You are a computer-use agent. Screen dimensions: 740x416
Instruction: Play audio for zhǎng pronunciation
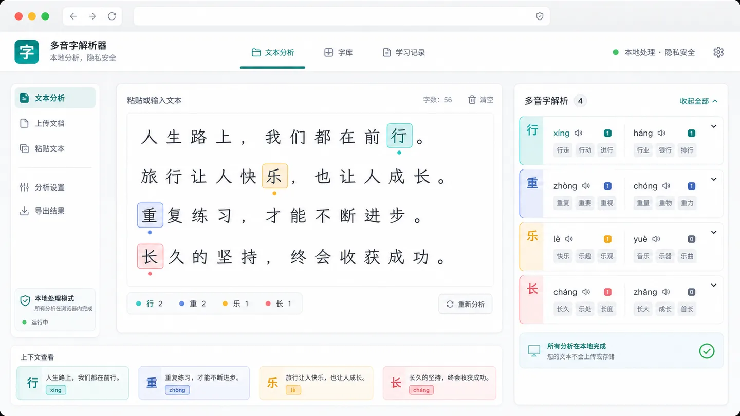click(x=666, y=292)
